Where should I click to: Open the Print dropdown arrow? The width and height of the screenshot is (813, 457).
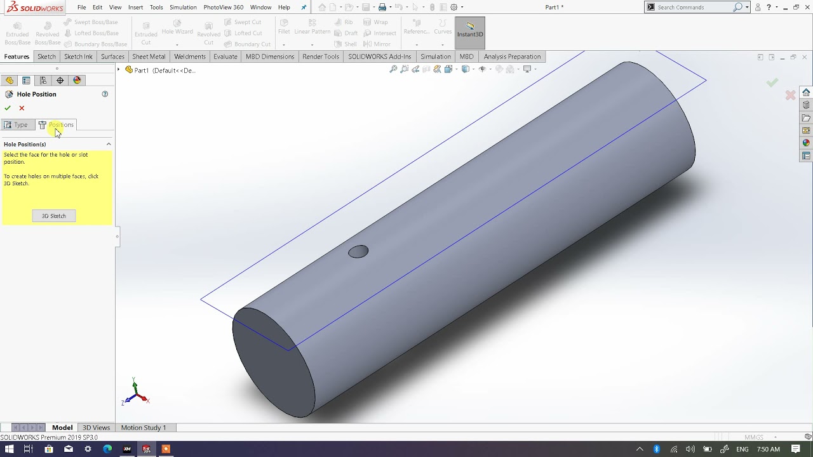click(x=389, y=7)
